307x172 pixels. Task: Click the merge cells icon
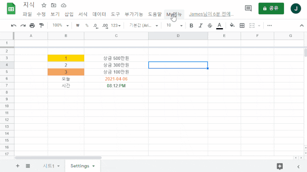[x=252, y=26]
